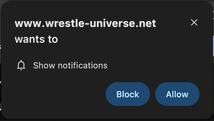Deny the site's notification permission

pyautogui.click(x=128, y=94)
